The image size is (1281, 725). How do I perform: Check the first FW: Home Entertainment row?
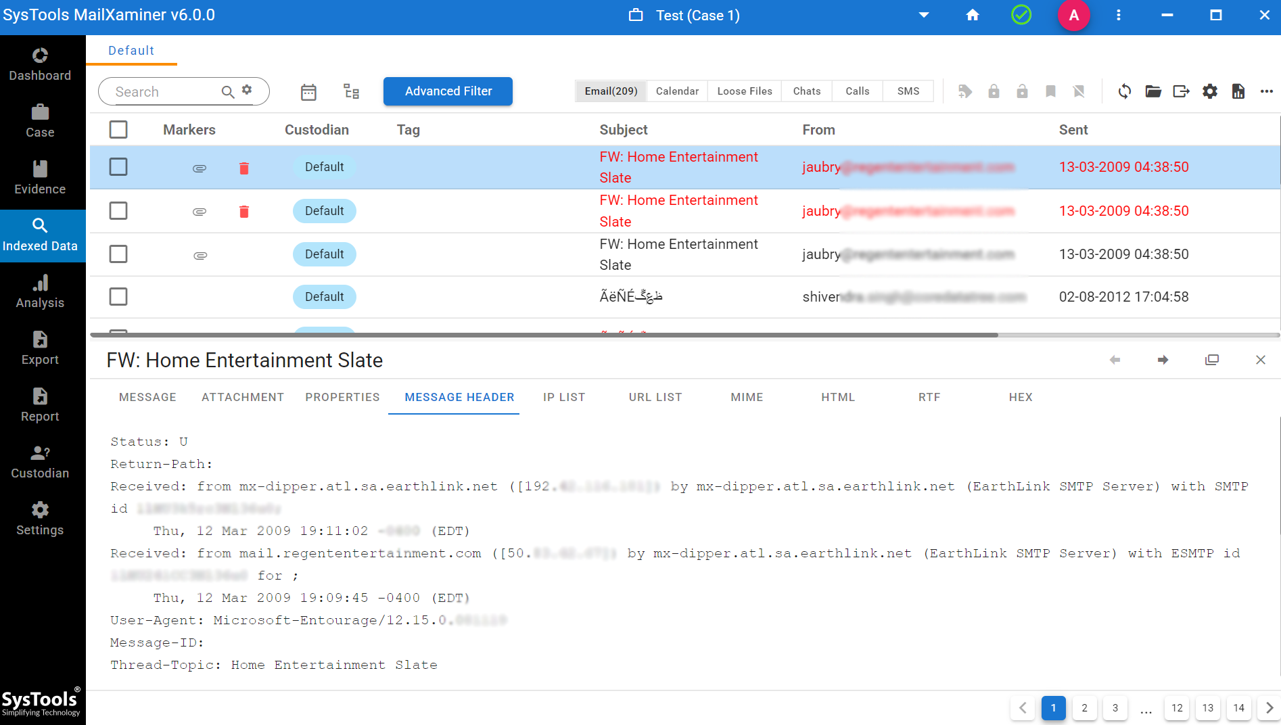point(118,167)
